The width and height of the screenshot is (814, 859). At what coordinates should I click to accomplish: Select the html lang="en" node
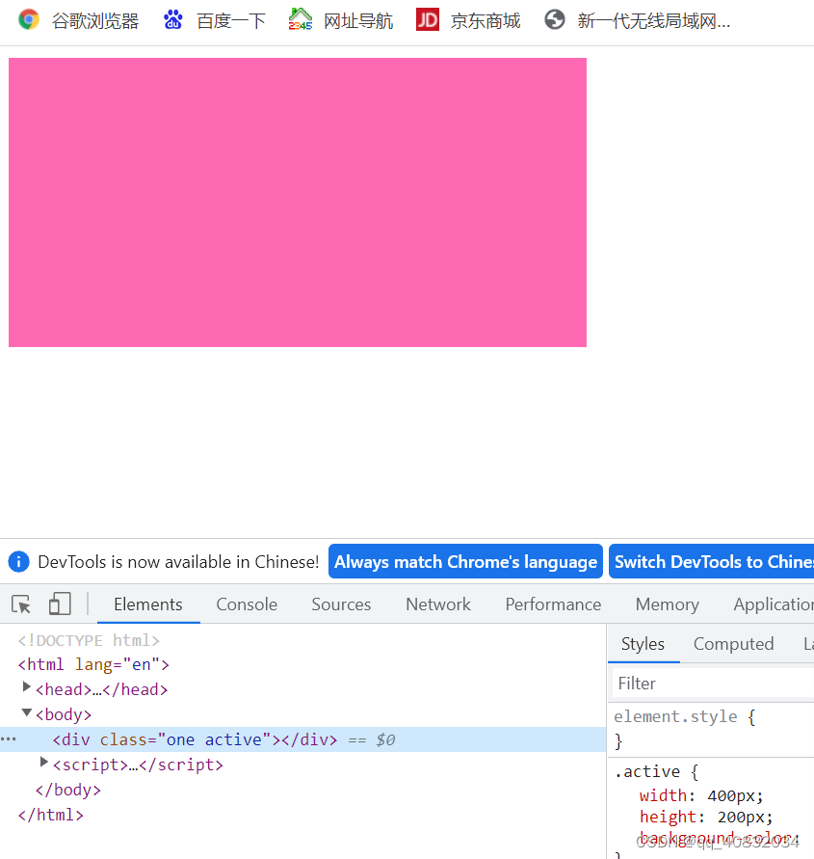click(93, 664)
